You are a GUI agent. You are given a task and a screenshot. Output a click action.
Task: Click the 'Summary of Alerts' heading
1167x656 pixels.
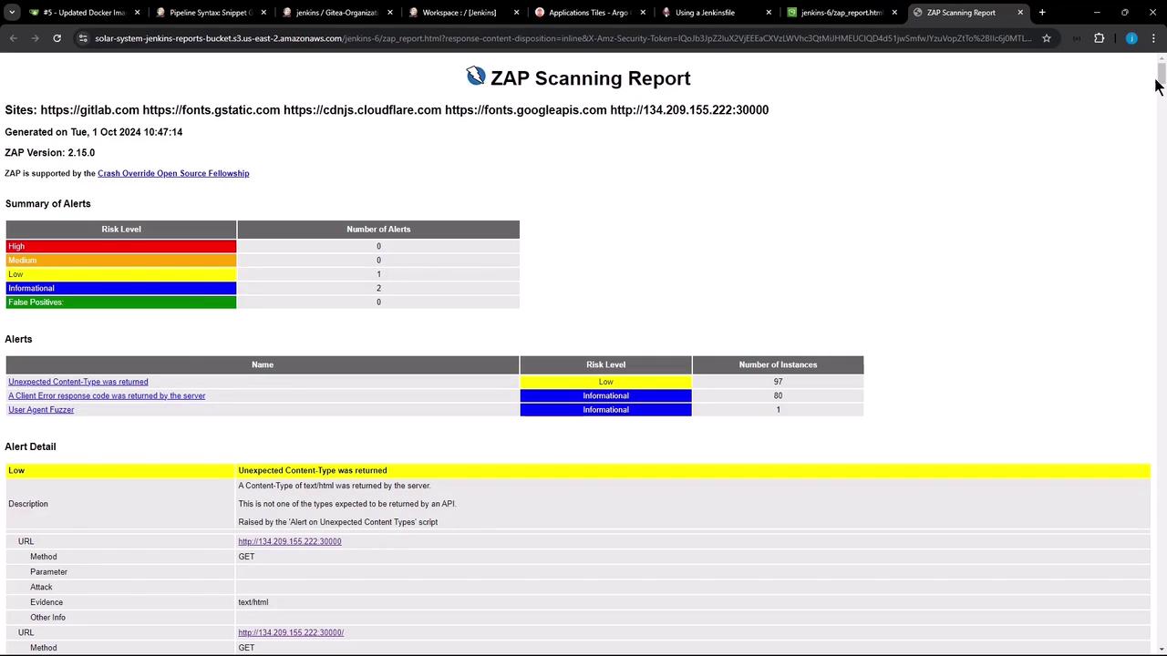[x=47, y=204]
